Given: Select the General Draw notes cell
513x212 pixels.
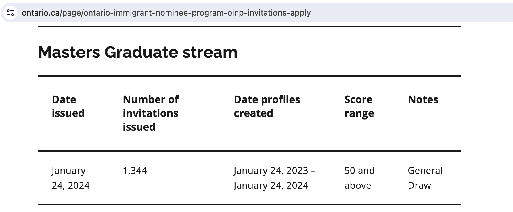Looking at the screenshot, I should point(425,178).
